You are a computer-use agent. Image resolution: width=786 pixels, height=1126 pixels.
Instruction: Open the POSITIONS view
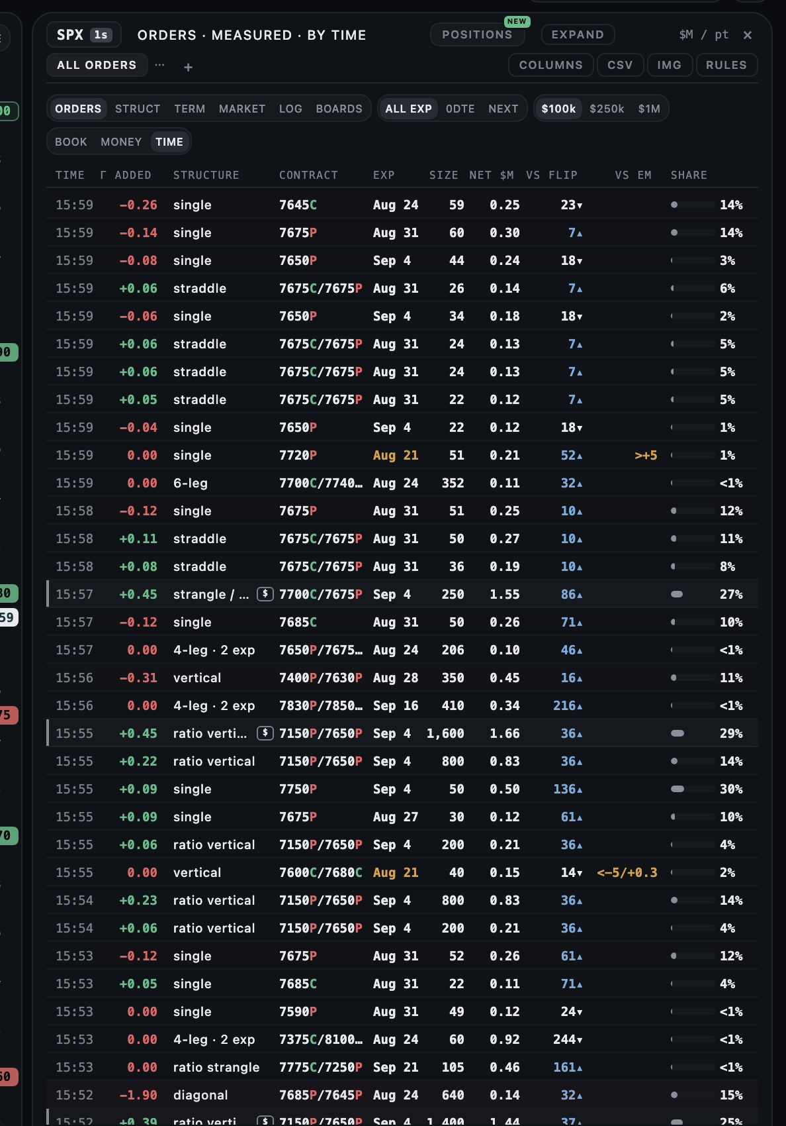(477, 34)
